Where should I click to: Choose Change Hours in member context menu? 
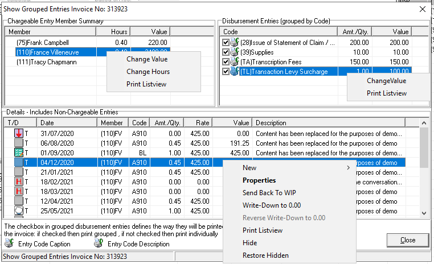(148, 72)
